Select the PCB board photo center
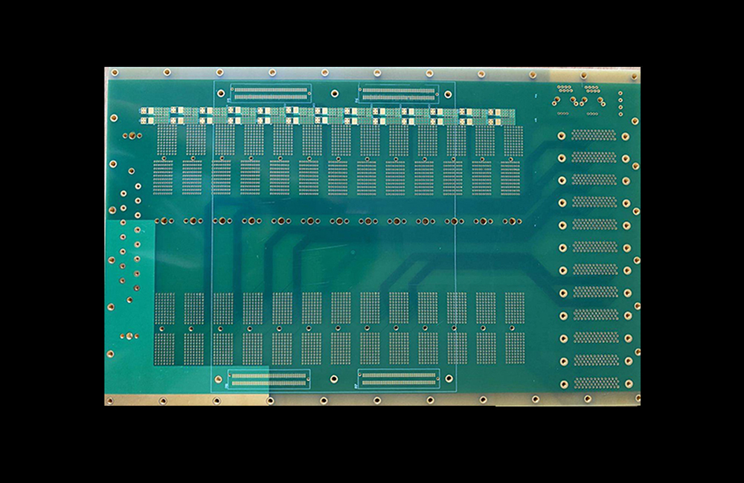The width and height of the screenshot is (744, 483). tap(372, 236)
